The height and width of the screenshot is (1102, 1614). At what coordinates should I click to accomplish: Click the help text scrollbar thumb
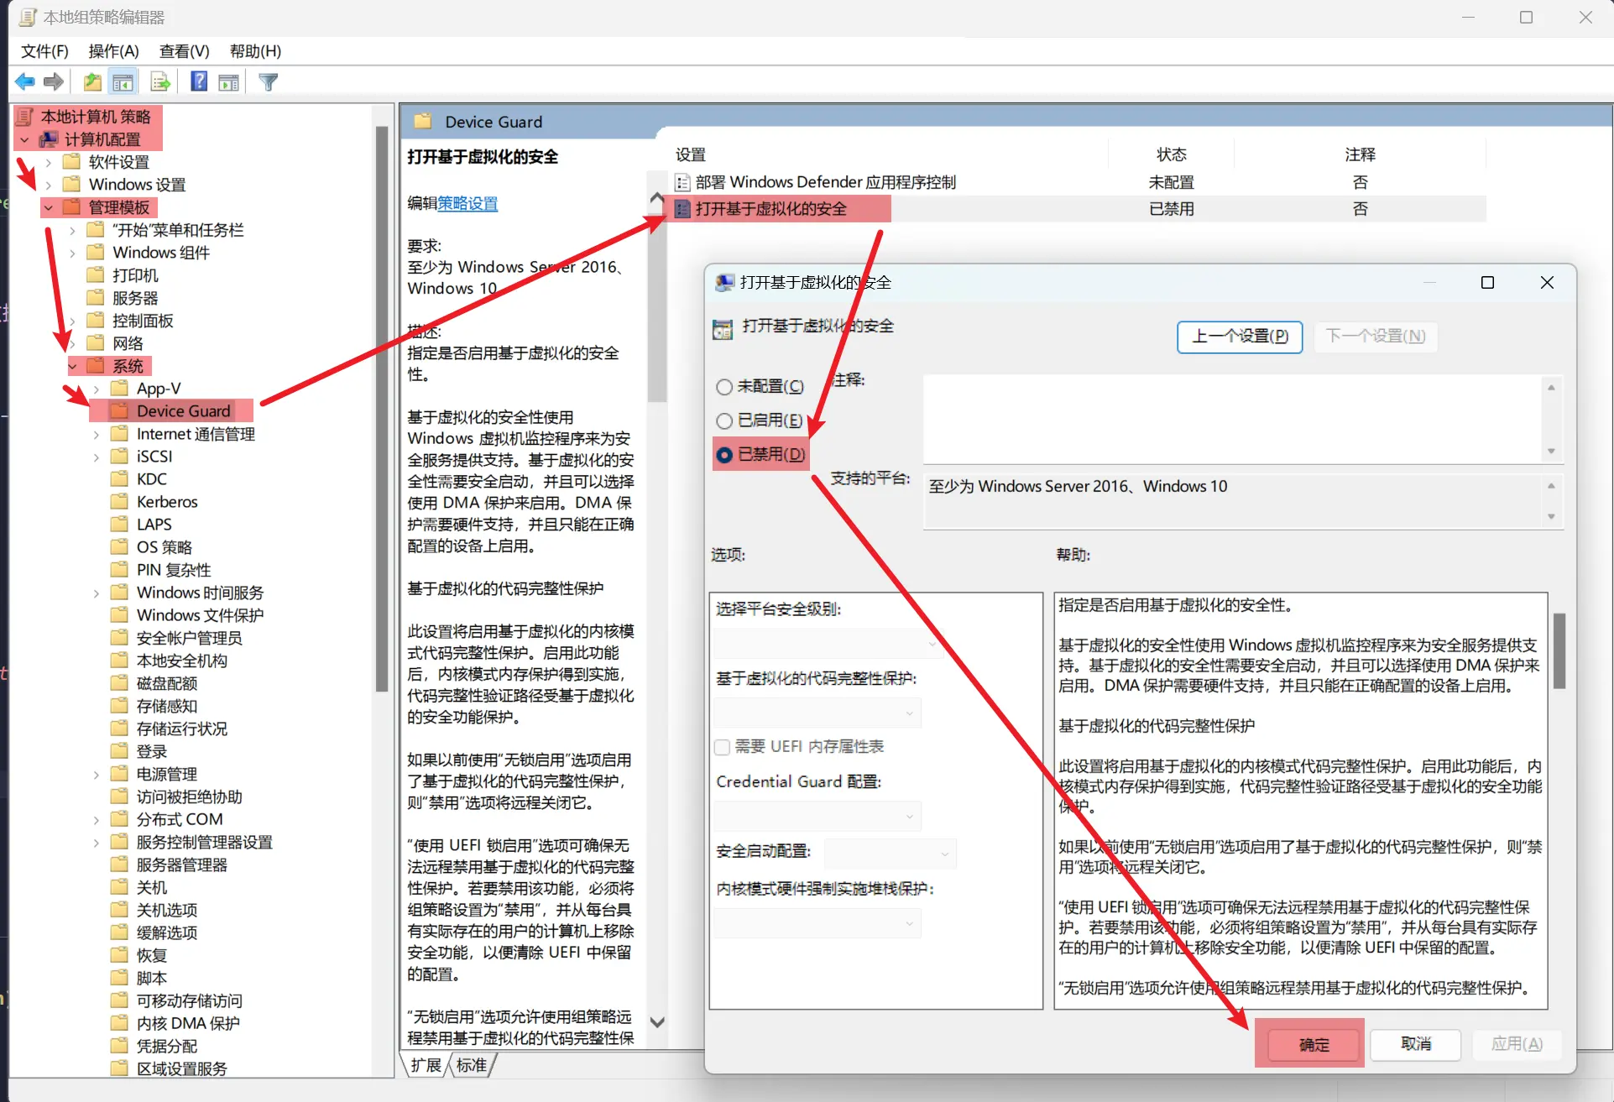pyautogui.click(x=1559, y=650)
